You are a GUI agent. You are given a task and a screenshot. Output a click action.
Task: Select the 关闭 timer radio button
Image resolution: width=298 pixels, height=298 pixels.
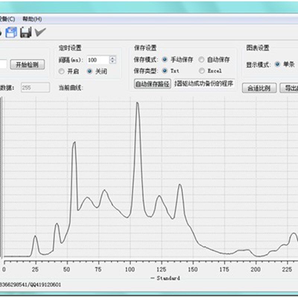click(89, 72)
